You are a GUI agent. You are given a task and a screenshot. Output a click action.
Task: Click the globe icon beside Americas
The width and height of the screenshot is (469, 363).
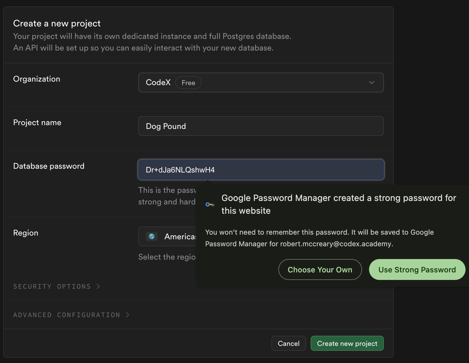pos(152,236)
